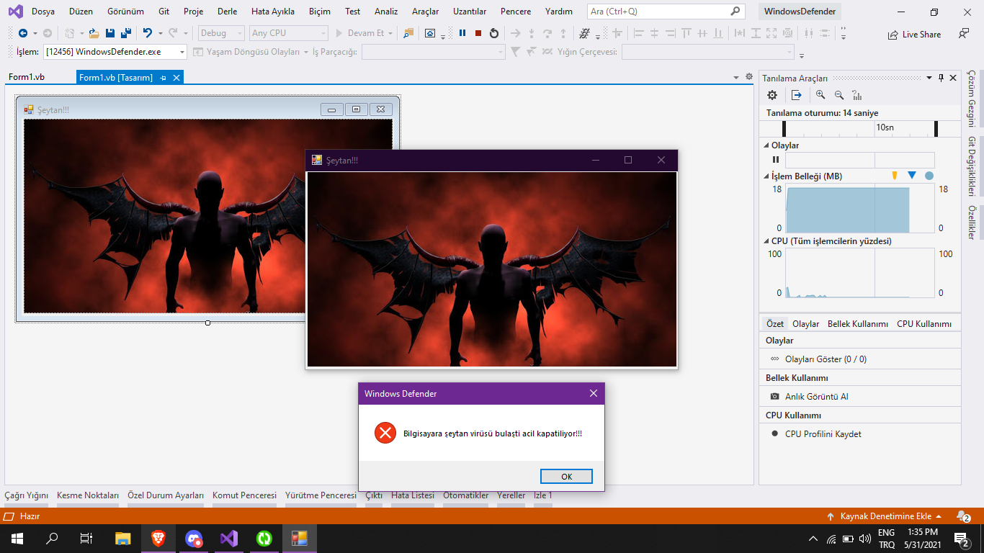Open Brave browser from the taskbar
This screenshot has height=553, width=984.
point(158,538)
